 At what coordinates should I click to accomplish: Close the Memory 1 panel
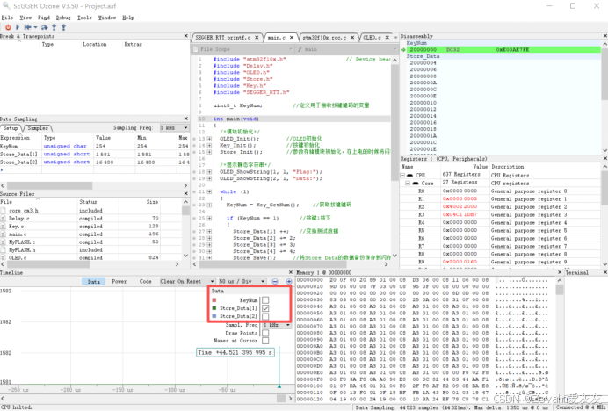coord(560,272)
